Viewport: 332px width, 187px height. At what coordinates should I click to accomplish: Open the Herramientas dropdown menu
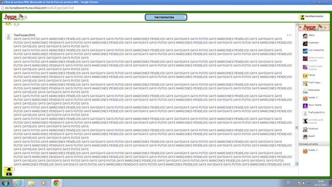166,17
